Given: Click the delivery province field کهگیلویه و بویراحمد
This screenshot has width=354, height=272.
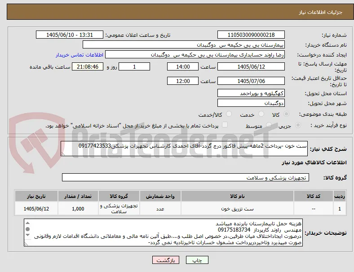Looking at the screenshot, I should (251, 93).
